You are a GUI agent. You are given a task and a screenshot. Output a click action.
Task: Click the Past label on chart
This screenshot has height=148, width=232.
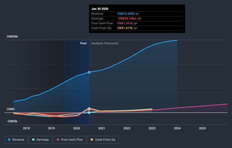coord(83,43)
